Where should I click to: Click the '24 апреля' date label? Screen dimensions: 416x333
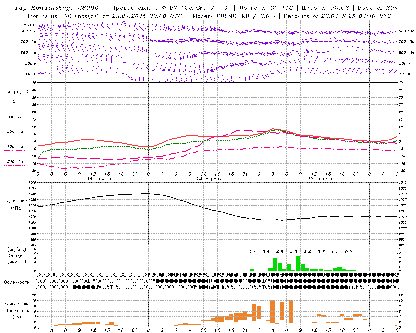tap(209, 179)
